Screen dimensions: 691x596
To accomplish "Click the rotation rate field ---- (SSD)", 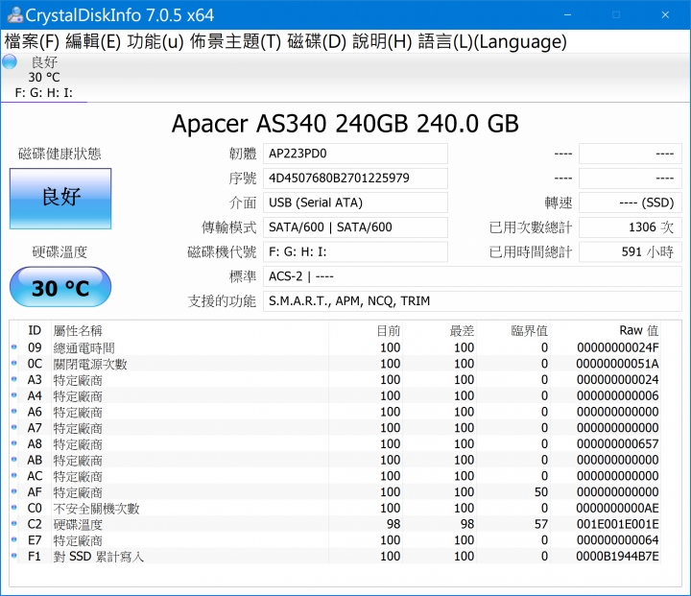I will (x=631, y=203).
